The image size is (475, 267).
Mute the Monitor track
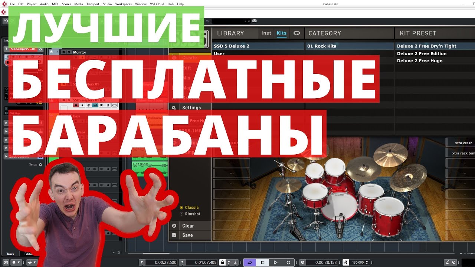[63, 52]
